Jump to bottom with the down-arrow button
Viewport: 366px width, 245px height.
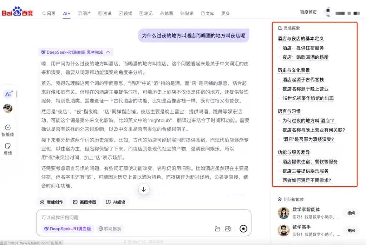(144, 189)
